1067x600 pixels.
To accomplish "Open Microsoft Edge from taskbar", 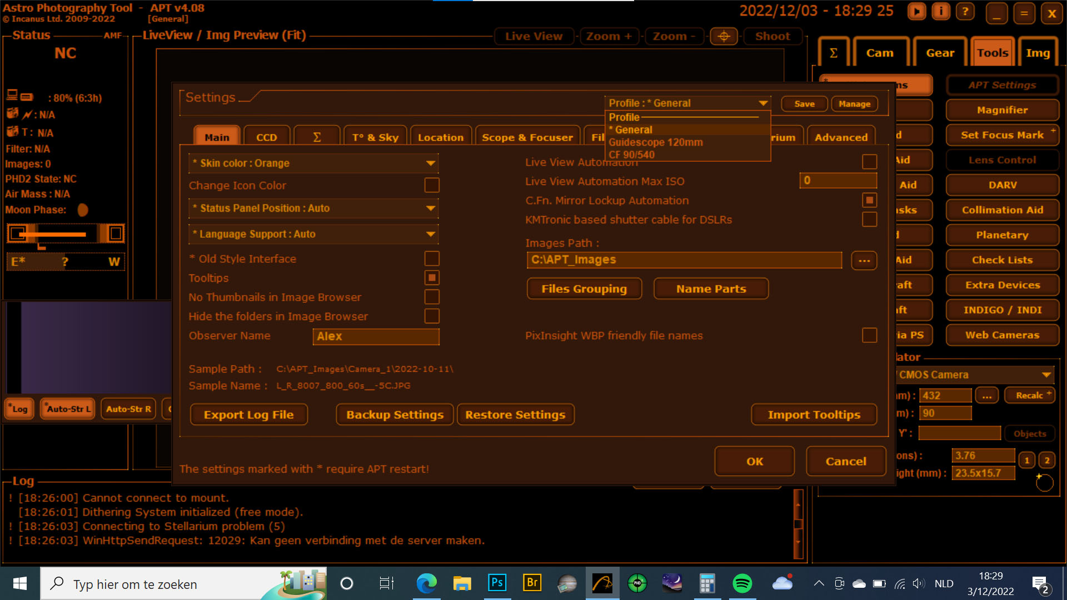I will (426, 583).
